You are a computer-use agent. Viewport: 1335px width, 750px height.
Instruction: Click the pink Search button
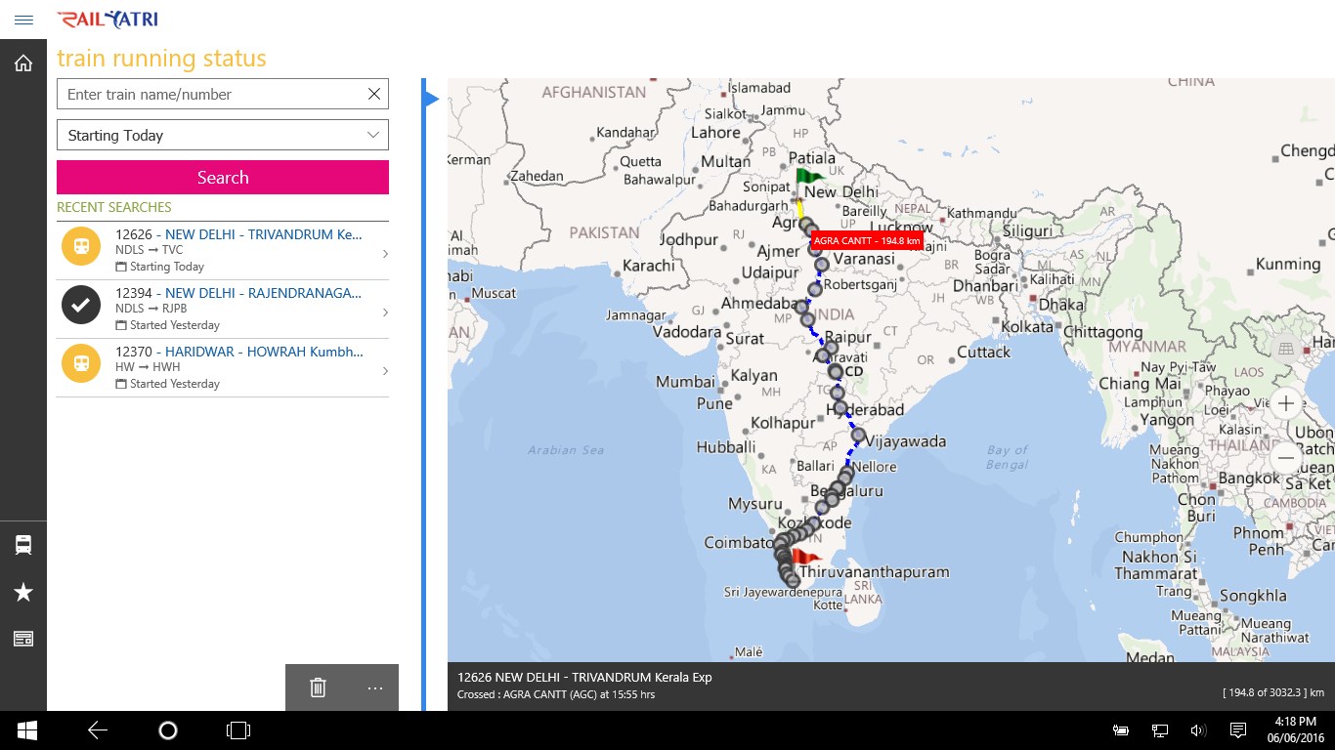223,177
